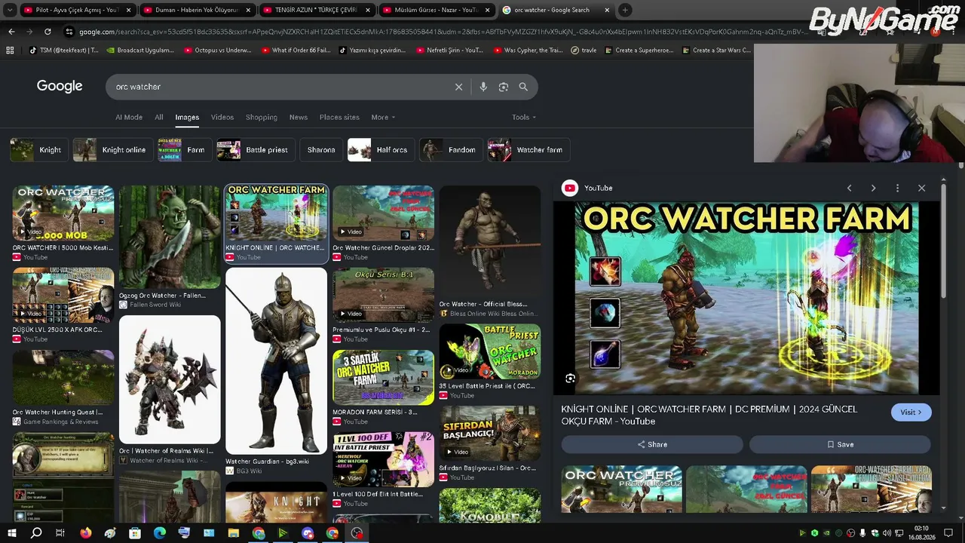965x543 pixels.
Task: Click the microphone icon in system tray
Action: point(862,533)
